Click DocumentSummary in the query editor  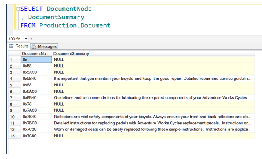[x=56, y=17]
